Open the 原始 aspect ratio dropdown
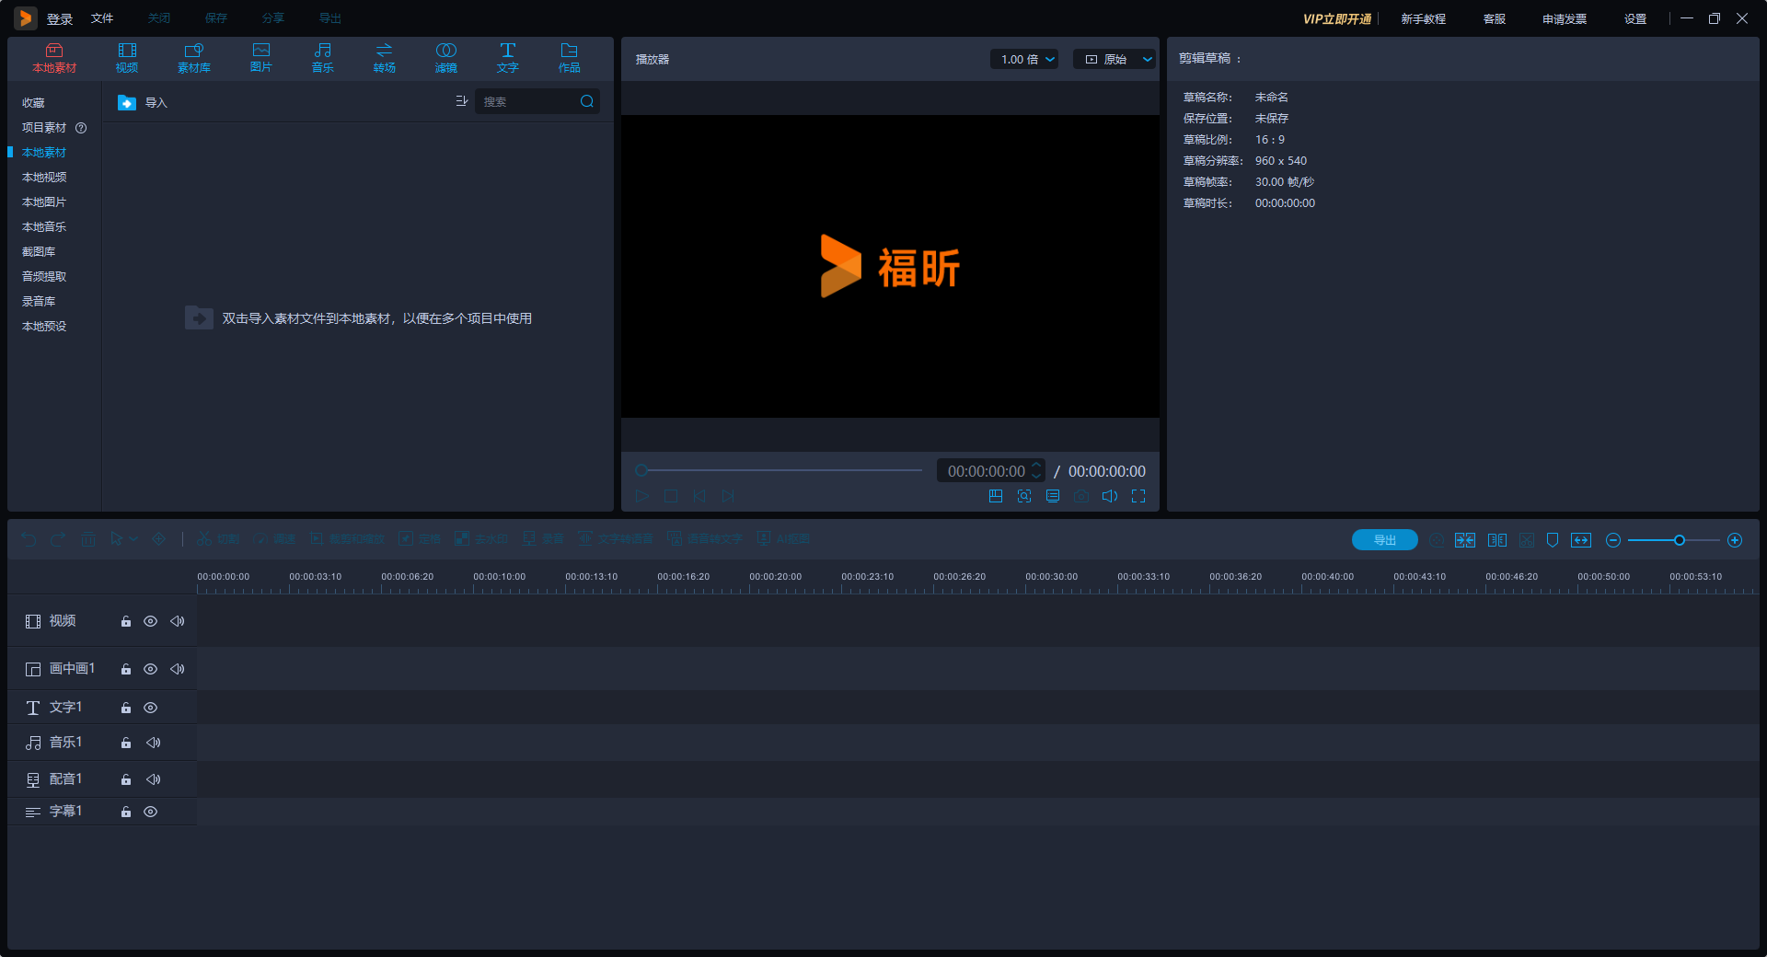The image size is (1767, 957). tap(1116, 59)
